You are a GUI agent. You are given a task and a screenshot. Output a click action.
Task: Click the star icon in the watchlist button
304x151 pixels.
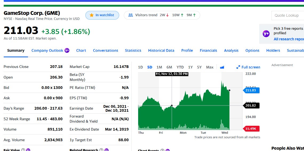(x=92, y=15)
